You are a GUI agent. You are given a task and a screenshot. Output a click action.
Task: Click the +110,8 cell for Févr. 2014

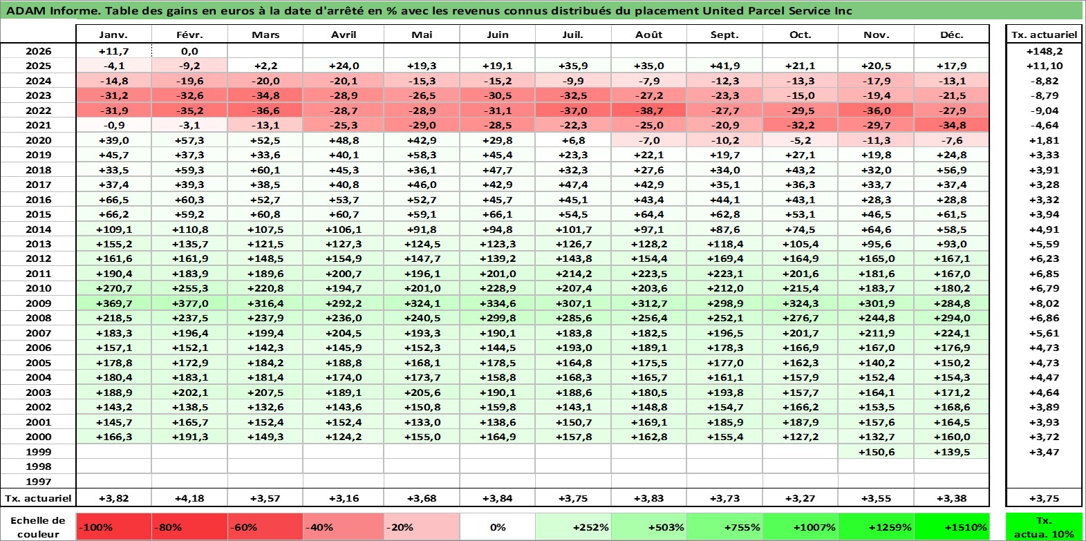[189, 229]
